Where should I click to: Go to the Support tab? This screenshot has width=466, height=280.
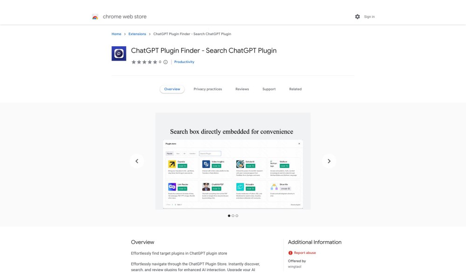click(269, 89)
